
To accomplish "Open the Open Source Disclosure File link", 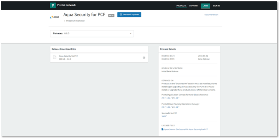I will pos(186,129).
